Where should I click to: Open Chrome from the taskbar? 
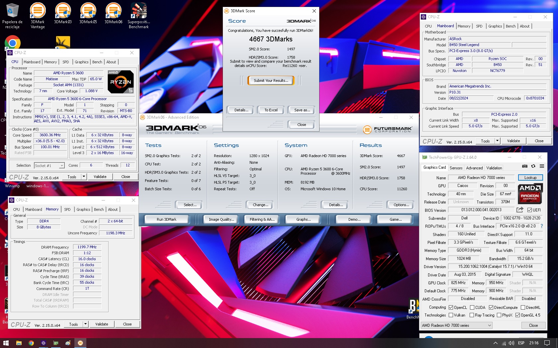point(31,343)
